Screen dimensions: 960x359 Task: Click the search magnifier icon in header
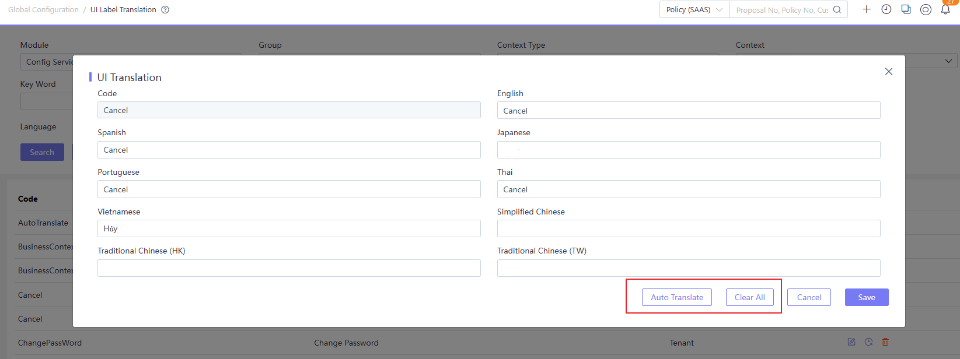pyautogui.click(x=837, y=10)
